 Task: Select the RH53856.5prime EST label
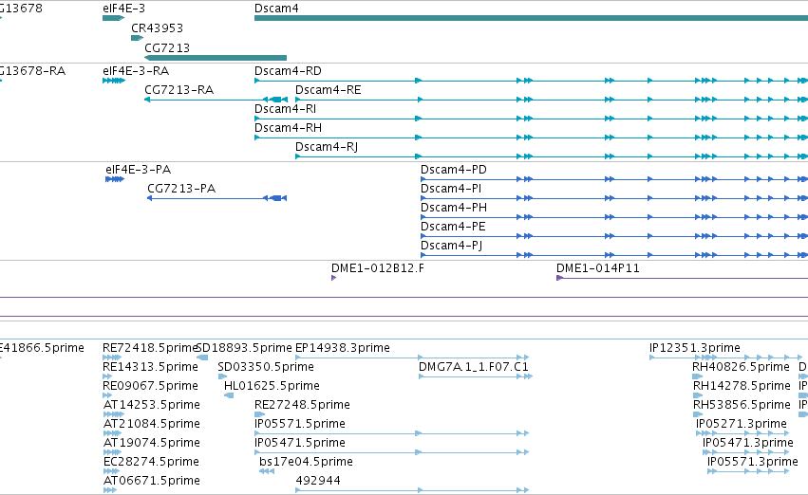(742, 406)
